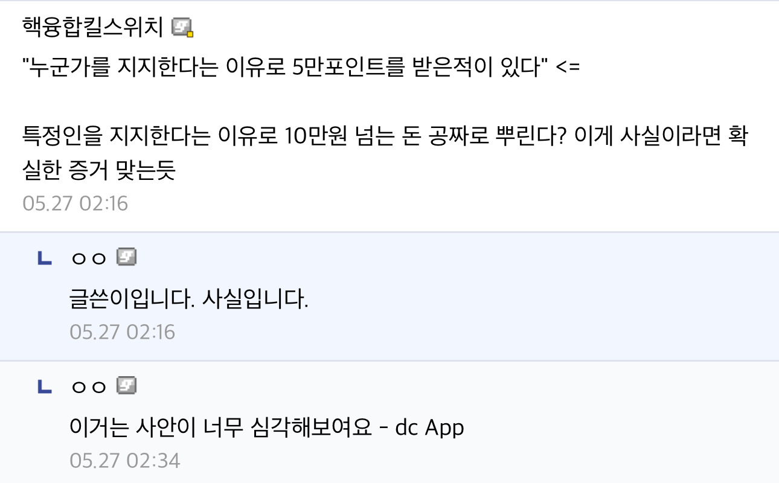Click the <= arrow after the quote
The height and width of the screenshot is (483, 779).
click(567, 67)
